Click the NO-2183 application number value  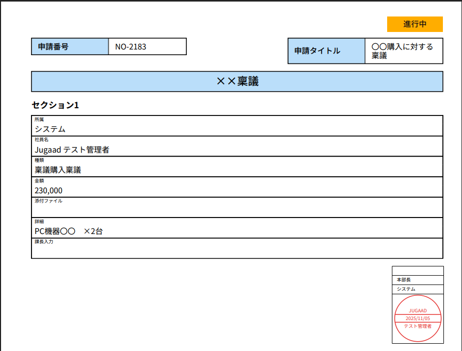[x=147, y=46]
